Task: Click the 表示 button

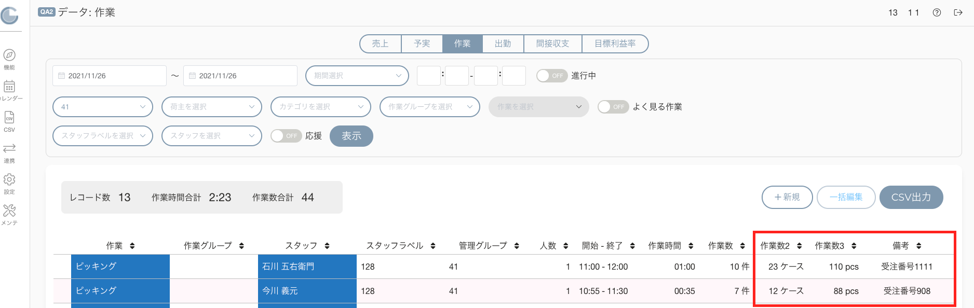Action: tap(351, 136)
